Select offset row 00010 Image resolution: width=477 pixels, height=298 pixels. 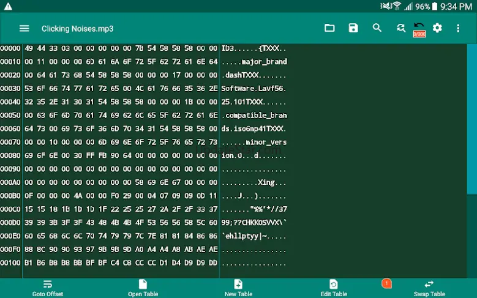point(10,62)
